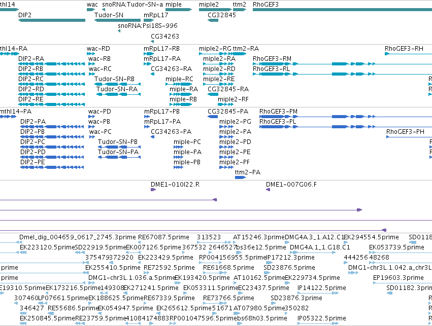This screenshot has width=432, height=326.
Task: Select the Dmel_dig_004659_0617_2745.3prime label
Action: (x=78, y=237)
